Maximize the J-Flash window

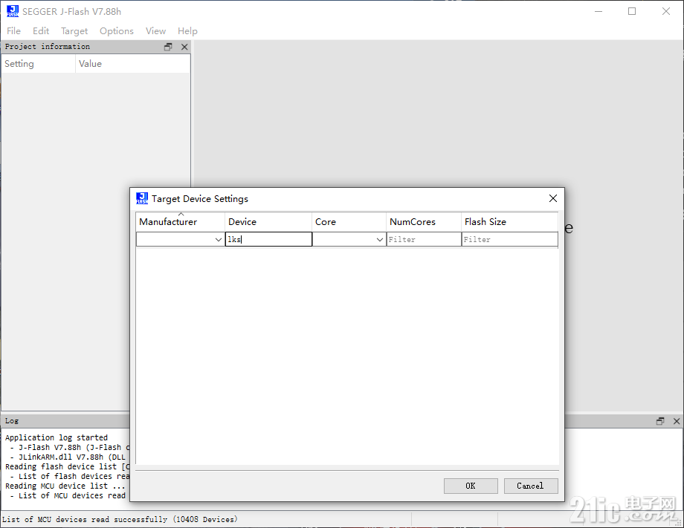[x=632, y=11]
